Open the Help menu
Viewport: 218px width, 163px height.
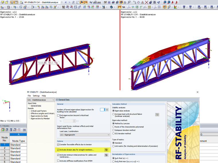tap(44, 96)
